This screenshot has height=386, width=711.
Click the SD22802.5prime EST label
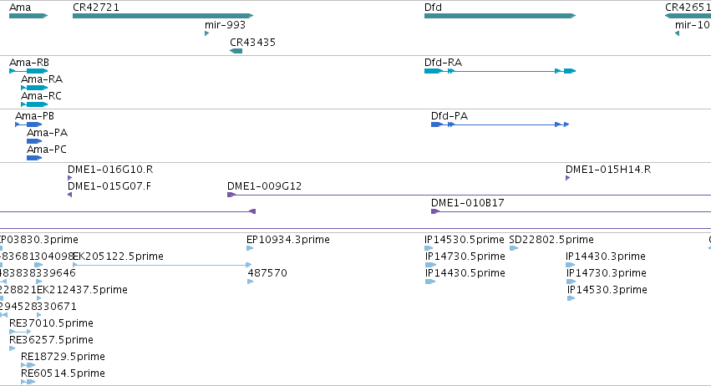click(x=551, y=240)
